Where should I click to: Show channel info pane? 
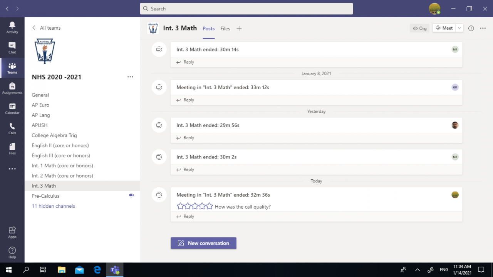(471, 28)
